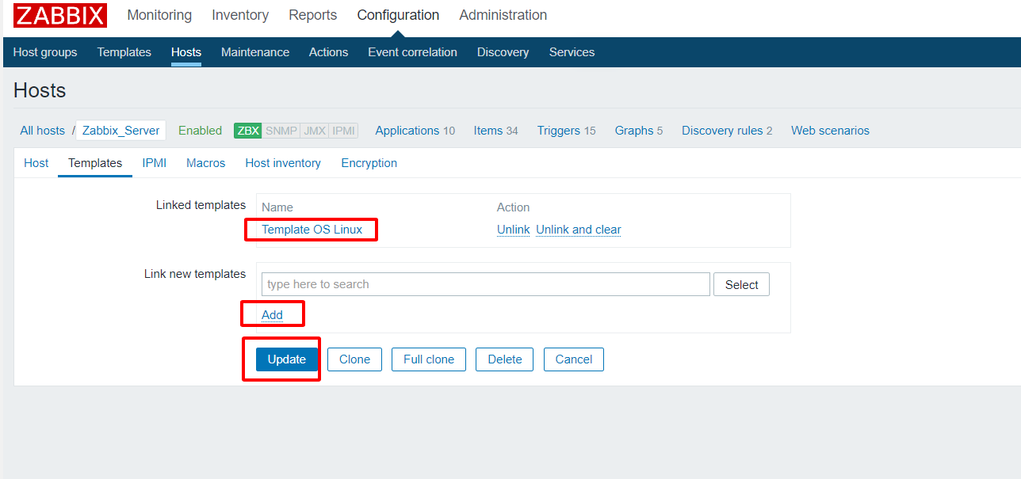Image resolution: width=1021 pixels, height=479 pixels.
Task: Click the IPMI availability badge
Action: [x=343, y=131]
